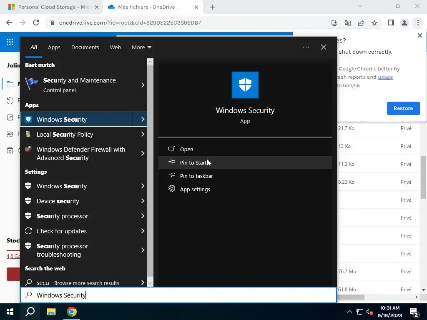Image resolution: width=427 pixels, height=320 pixels.
Task: Browse more web results for secu
Action: (83, 283)
